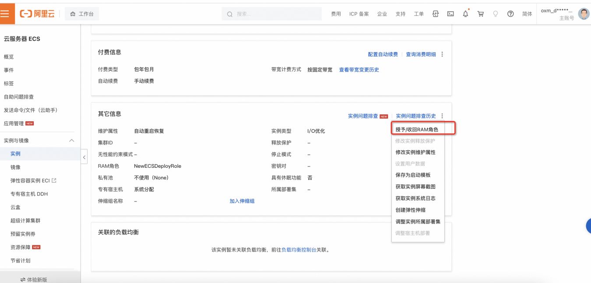Collapse the 实例与镜像 section
Screen dimensions: 591x283
(x=72, y=141)
